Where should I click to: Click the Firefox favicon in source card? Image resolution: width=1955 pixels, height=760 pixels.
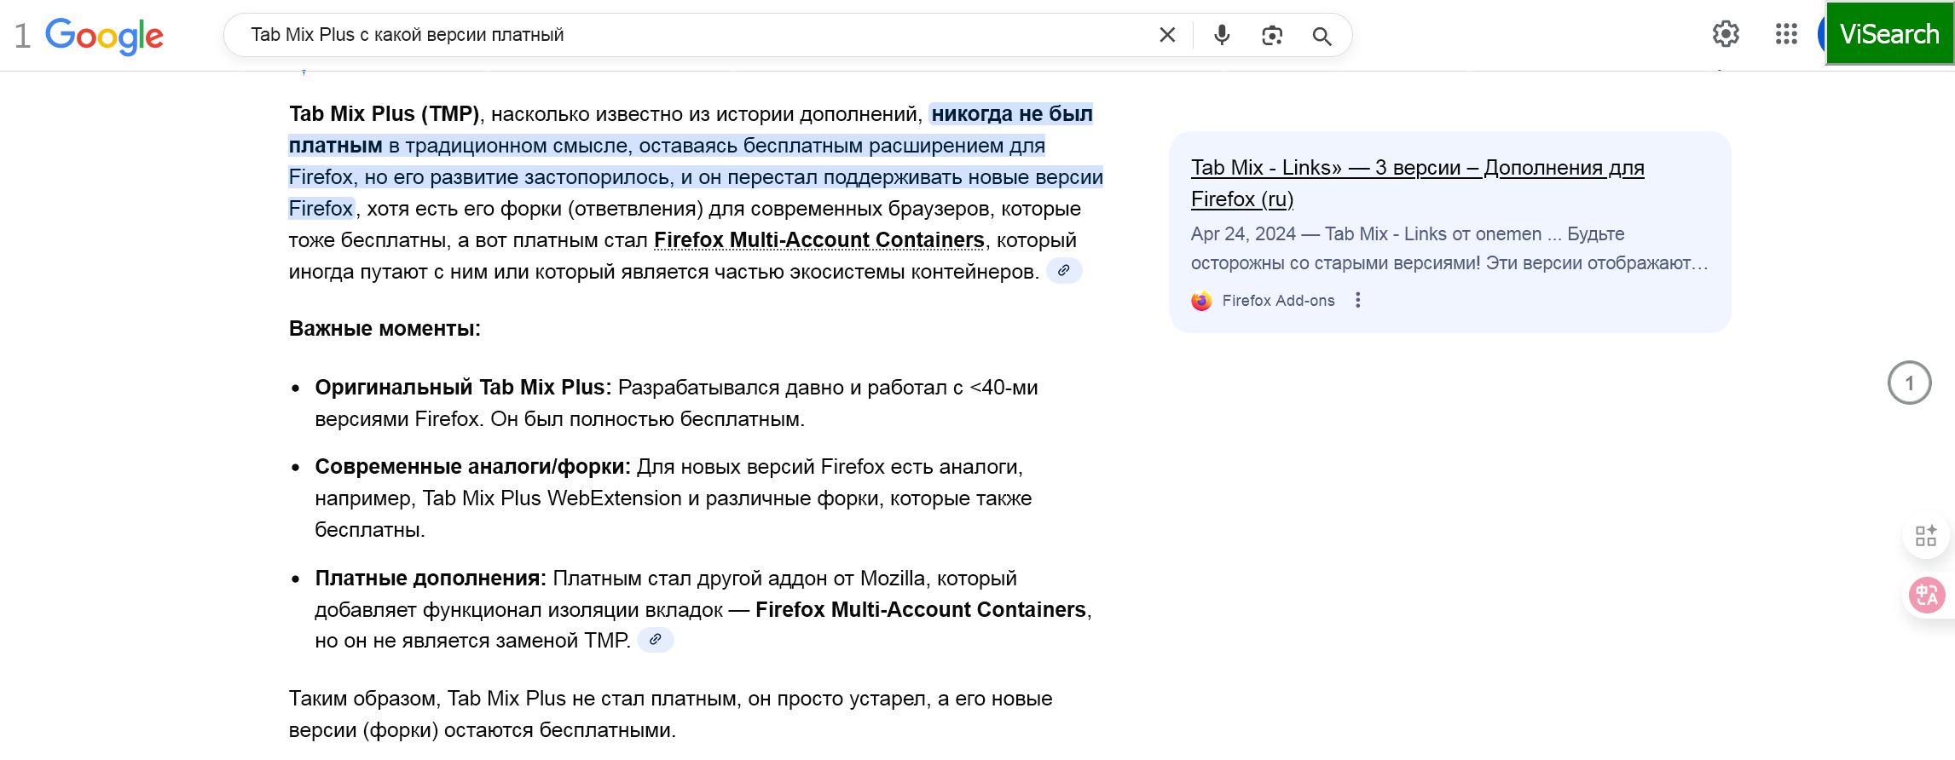[x=1201, y=301]
